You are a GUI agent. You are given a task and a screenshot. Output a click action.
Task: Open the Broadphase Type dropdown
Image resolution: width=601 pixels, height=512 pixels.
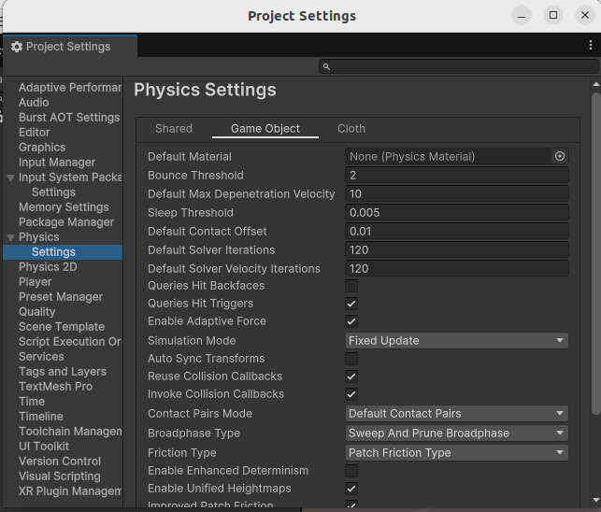click(456, 434)
